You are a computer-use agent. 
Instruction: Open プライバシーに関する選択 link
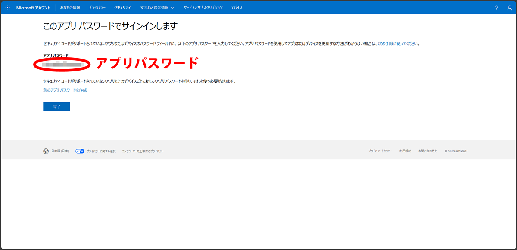(101, 151)
